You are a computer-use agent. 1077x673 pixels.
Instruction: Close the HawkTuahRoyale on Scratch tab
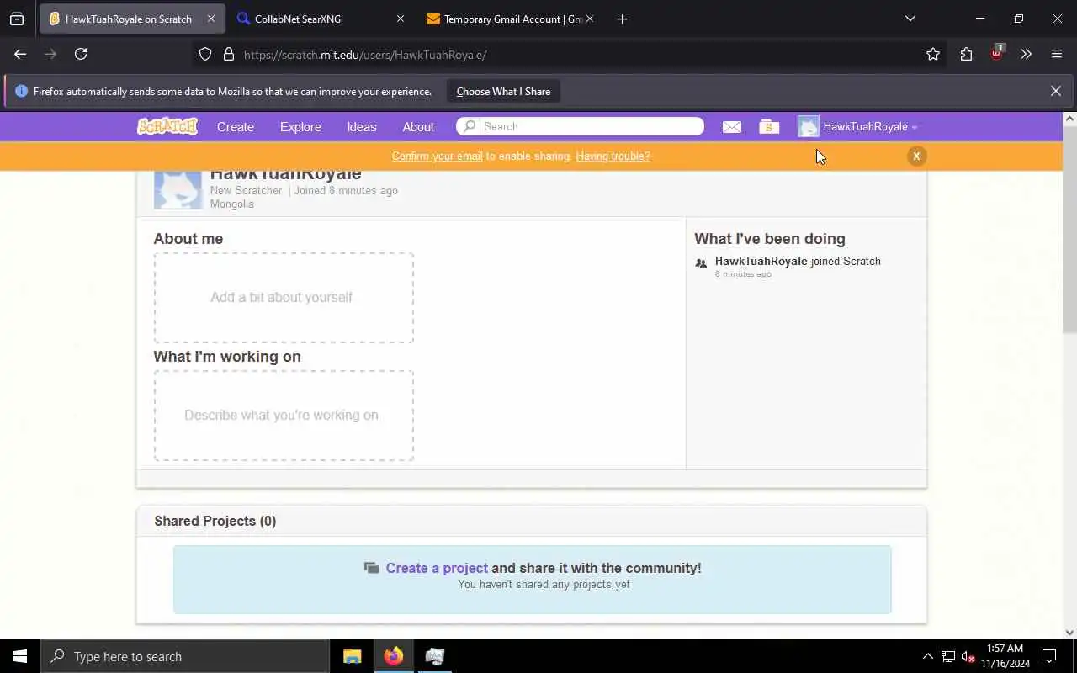pos(210,19)
